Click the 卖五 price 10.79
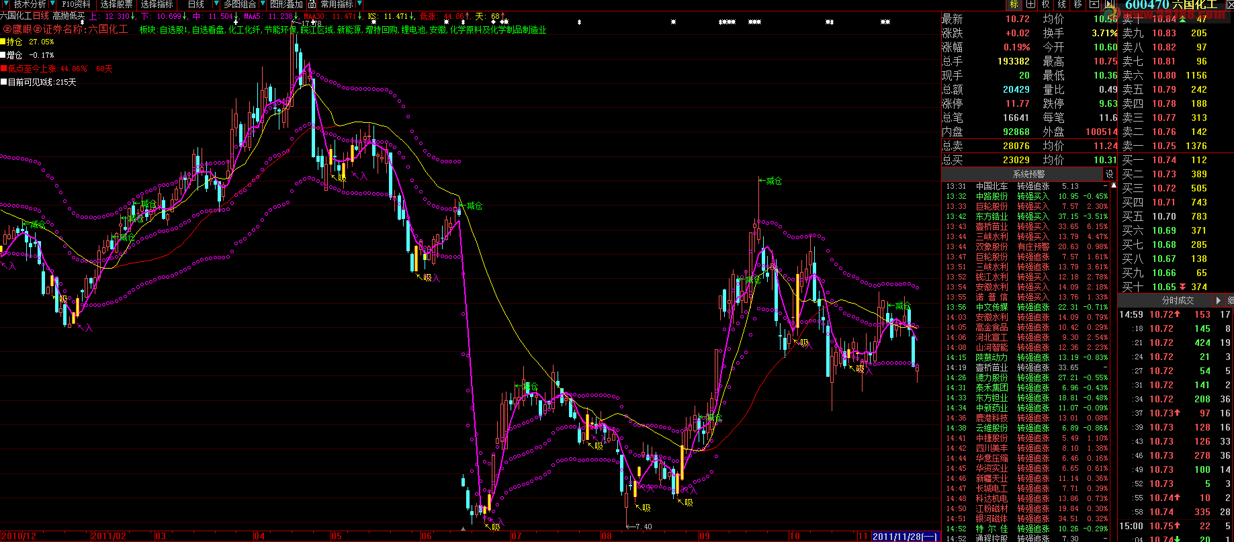1234x542 pixels. pos(1164,89)
